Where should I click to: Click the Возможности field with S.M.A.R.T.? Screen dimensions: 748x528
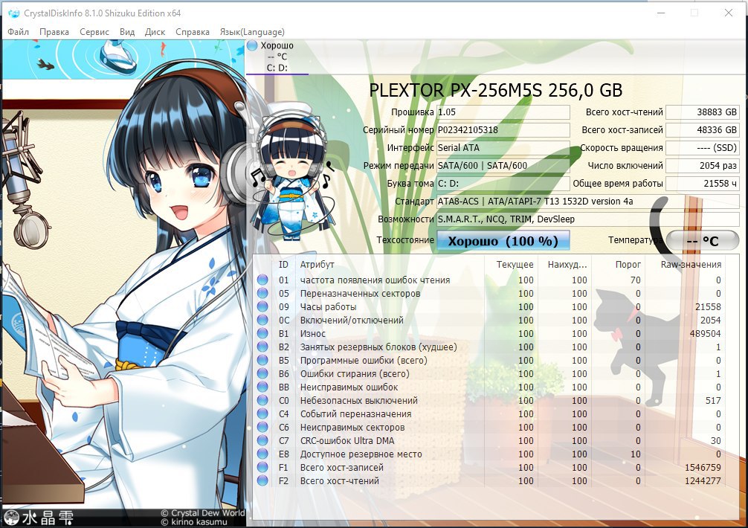587,219
